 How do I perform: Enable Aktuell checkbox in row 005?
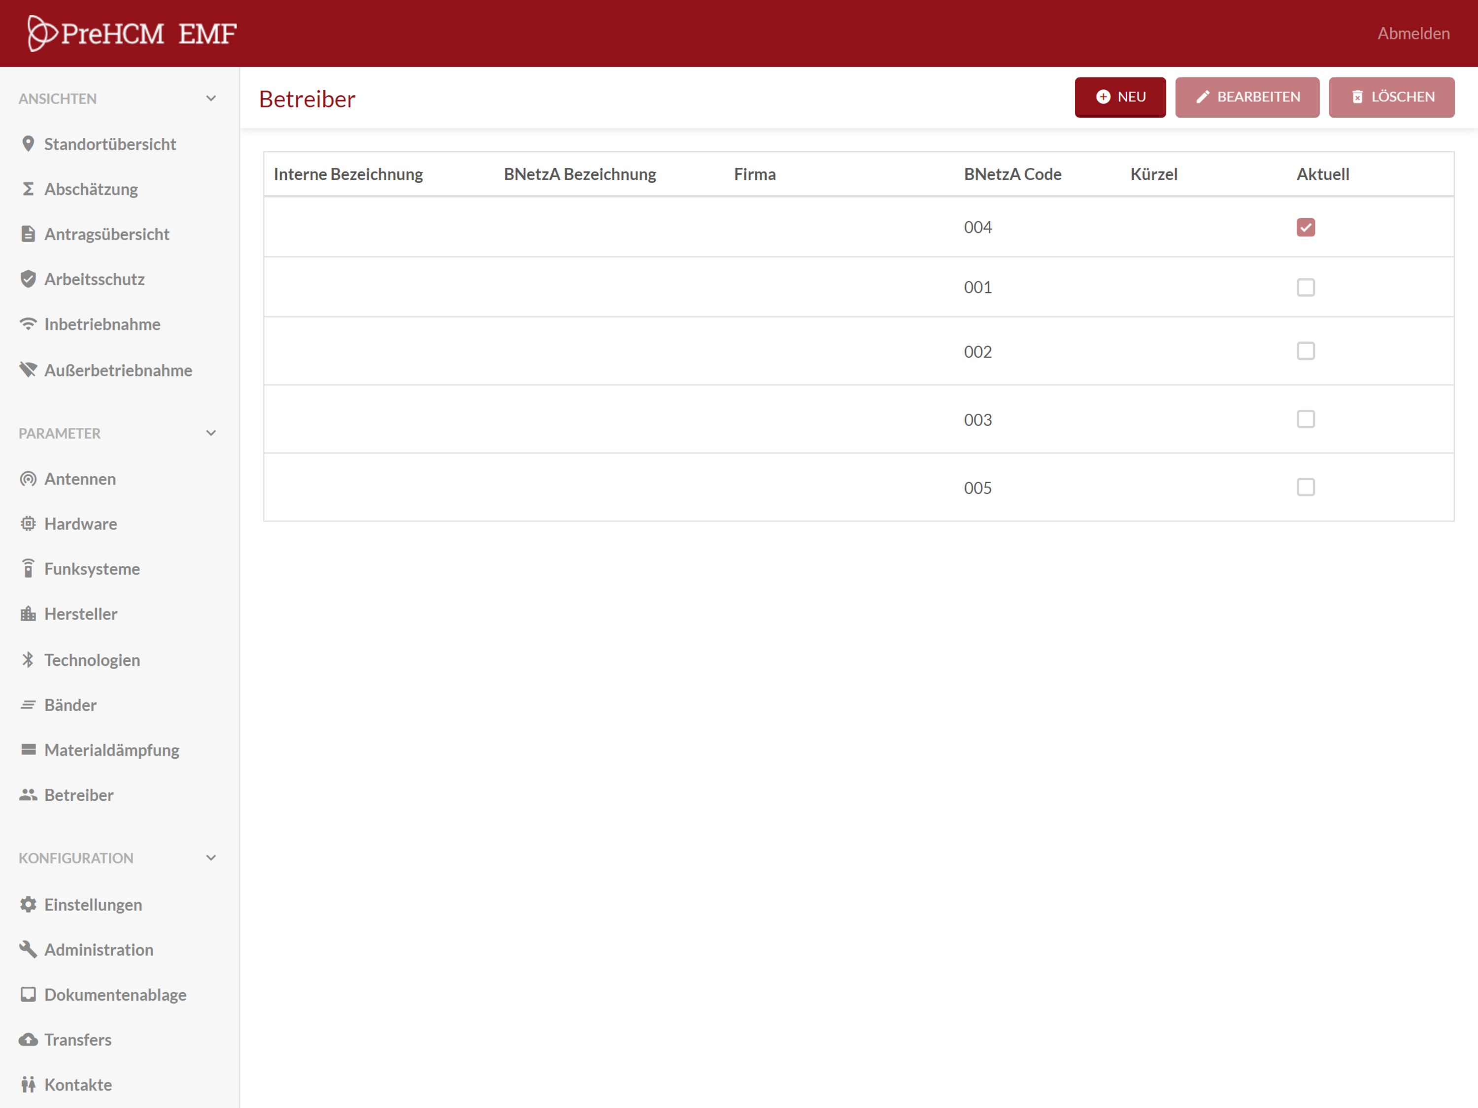[x=1305, y=487]
